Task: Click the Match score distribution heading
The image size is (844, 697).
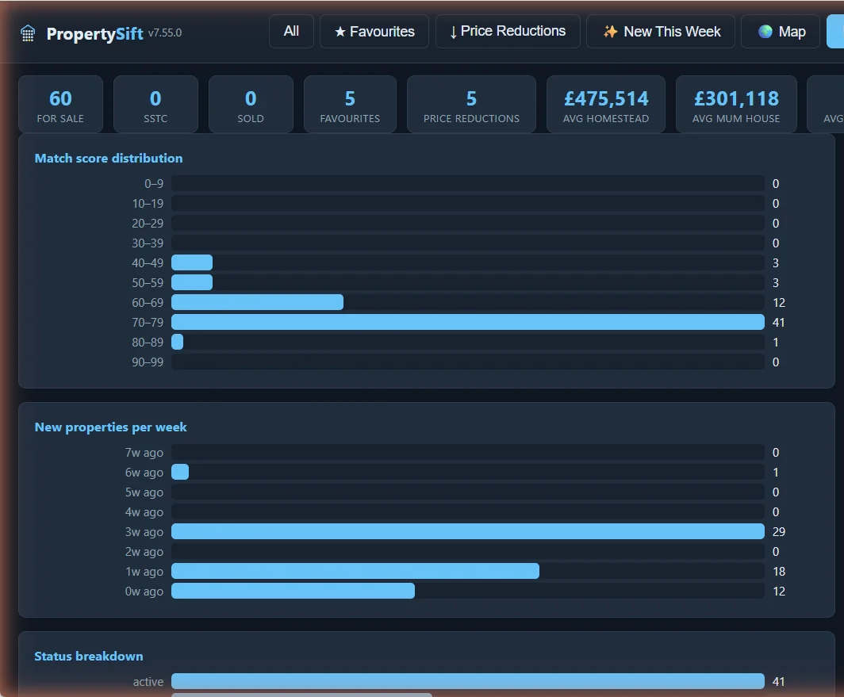Action: (x=109, y=159)
